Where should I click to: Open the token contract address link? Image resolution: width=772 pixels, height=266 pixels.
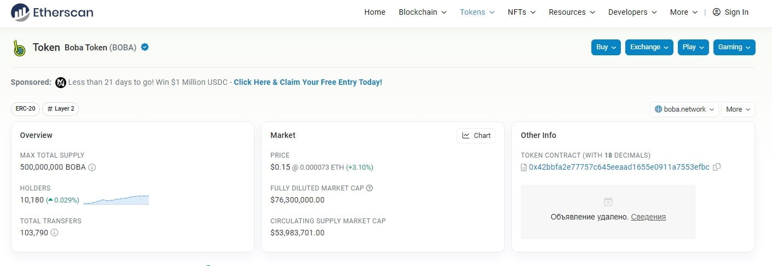click(619, 167)
